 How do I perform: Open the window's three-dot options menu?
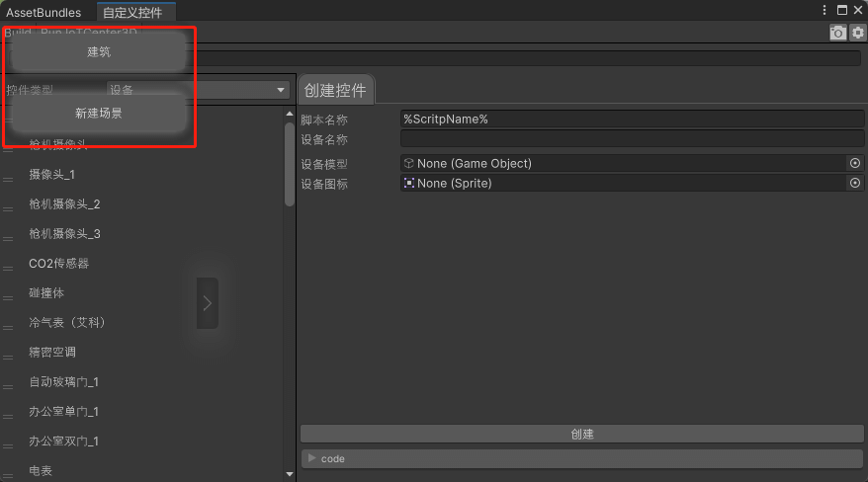(825, 10)
